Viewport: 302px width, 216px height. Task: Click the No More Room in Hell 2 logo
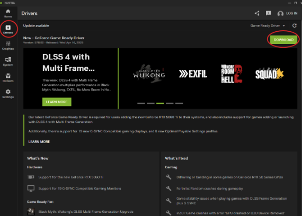(x=232, y=74)
